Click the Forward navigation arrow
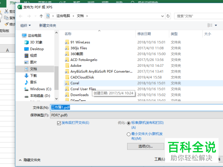Screen dimensions: 223x167 (x=29, y=16)
